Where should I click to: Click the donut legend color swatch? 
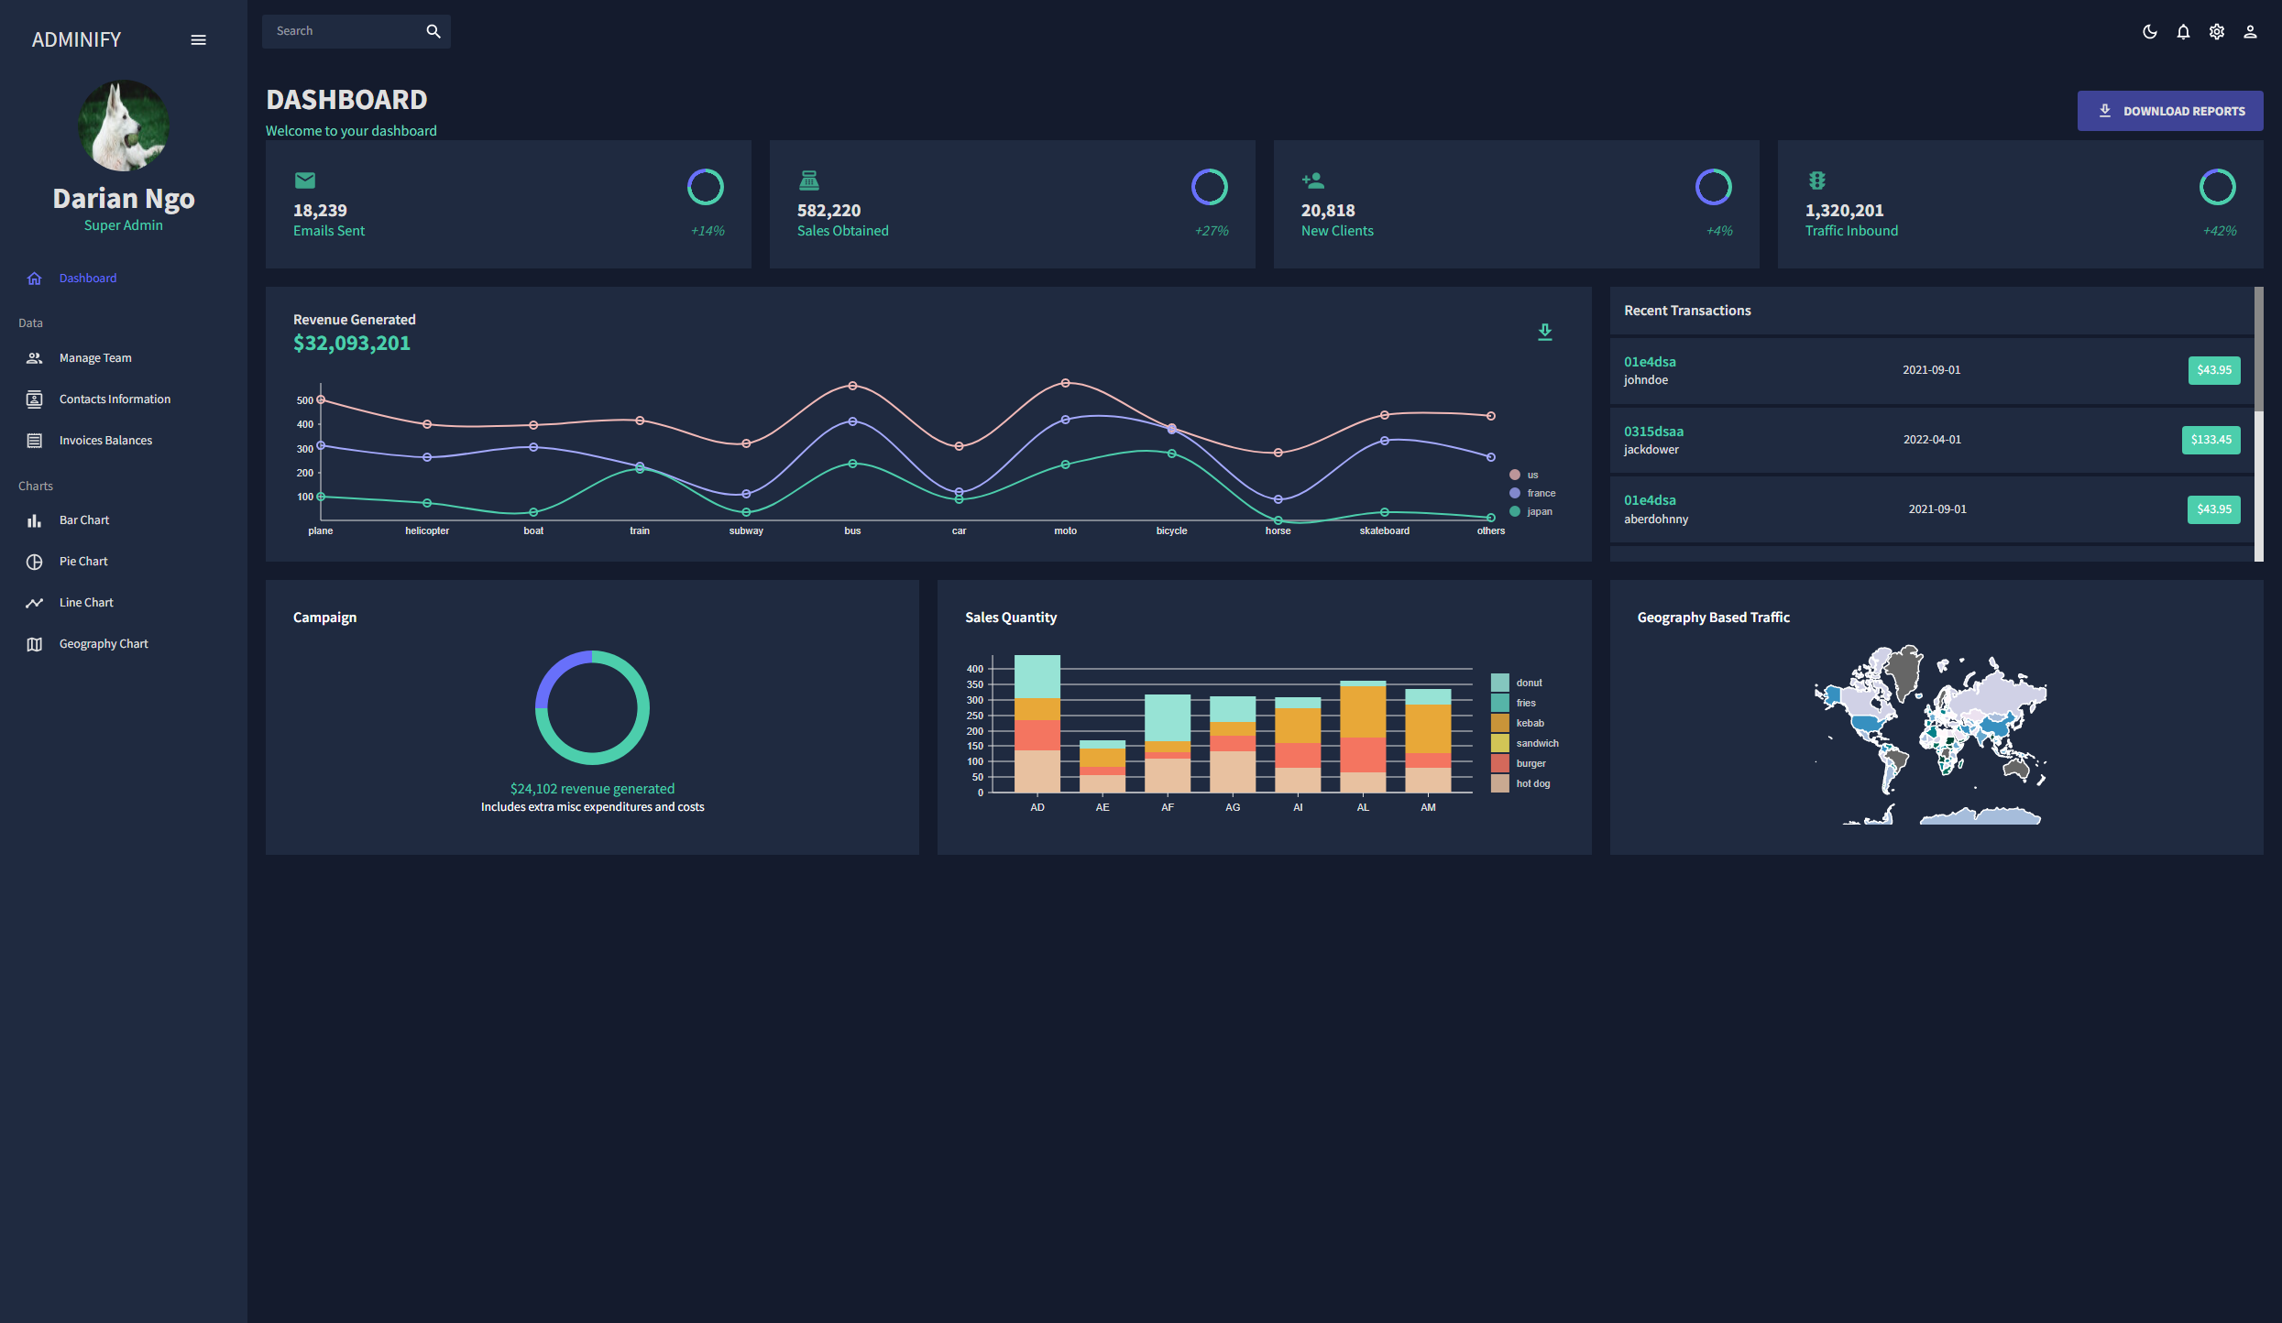pyautogui.click(x=1499, y=683)
